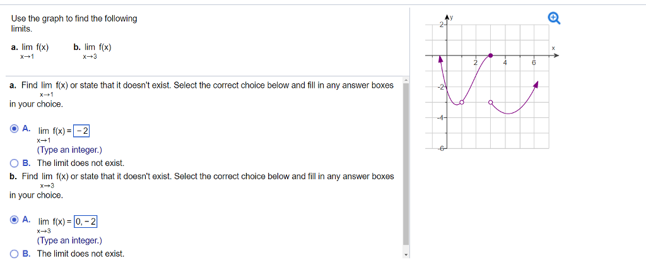Select "The limit does not exist" for part b
This screenshot has height=272, width=646.
click(x=15, y=254)
